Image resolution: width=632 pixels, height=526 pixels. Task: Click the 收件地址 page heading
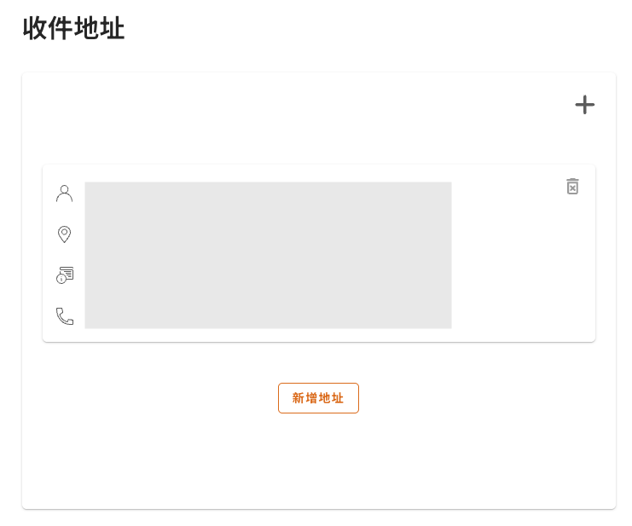tap(74, 28)
